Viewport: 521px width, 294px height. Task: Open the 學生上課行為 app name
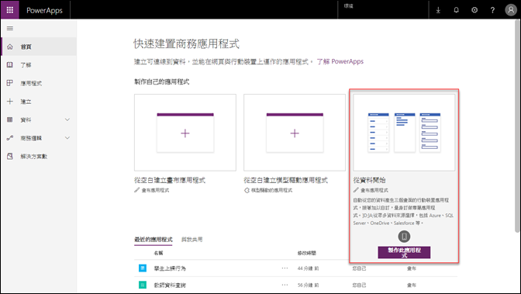[170, 268]
